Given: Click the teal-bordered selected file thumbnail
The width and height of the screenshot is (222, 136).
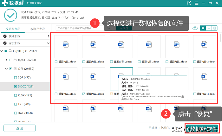Looking at the screenshot, I should pos(121,79).
